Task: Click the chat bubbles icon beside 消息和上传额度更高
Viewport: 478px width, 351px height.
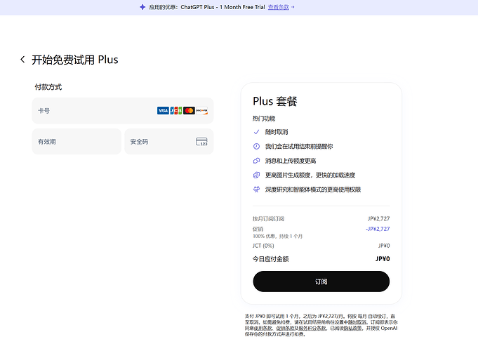Action: click(x=256, y=161)
